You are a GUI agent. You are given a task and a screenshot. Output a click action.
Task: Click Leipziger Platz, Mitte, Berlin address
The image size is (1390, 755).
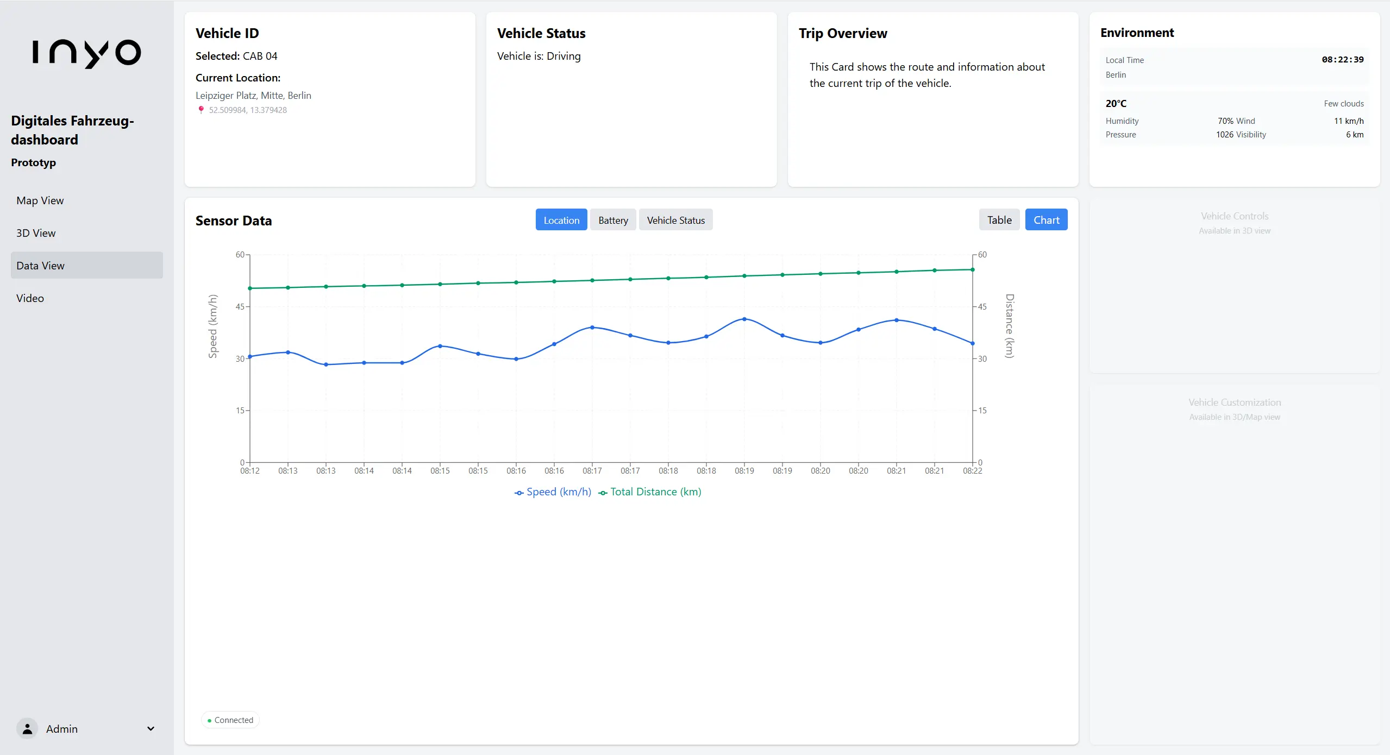coord(253,96)
